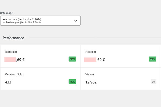The width and height of the screenshot is (161, 107).
Task: Open the Total sales report label
Action: [x=11, y=52]
